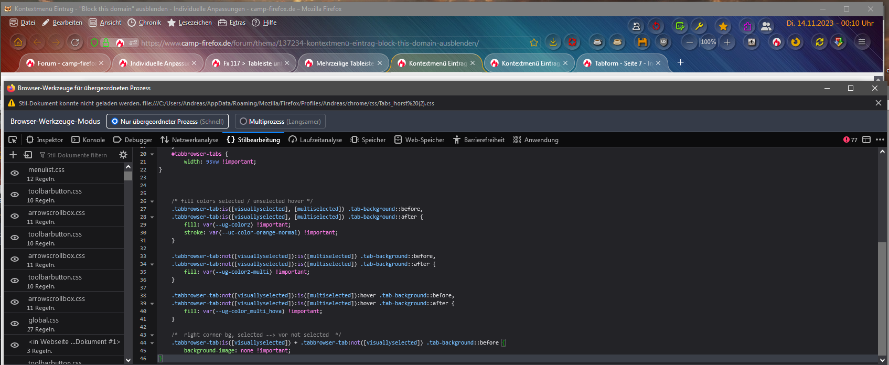Toggle visibility of menulist.css stylesheet
Screen dimensions: 889x365
tap(15, 173)
